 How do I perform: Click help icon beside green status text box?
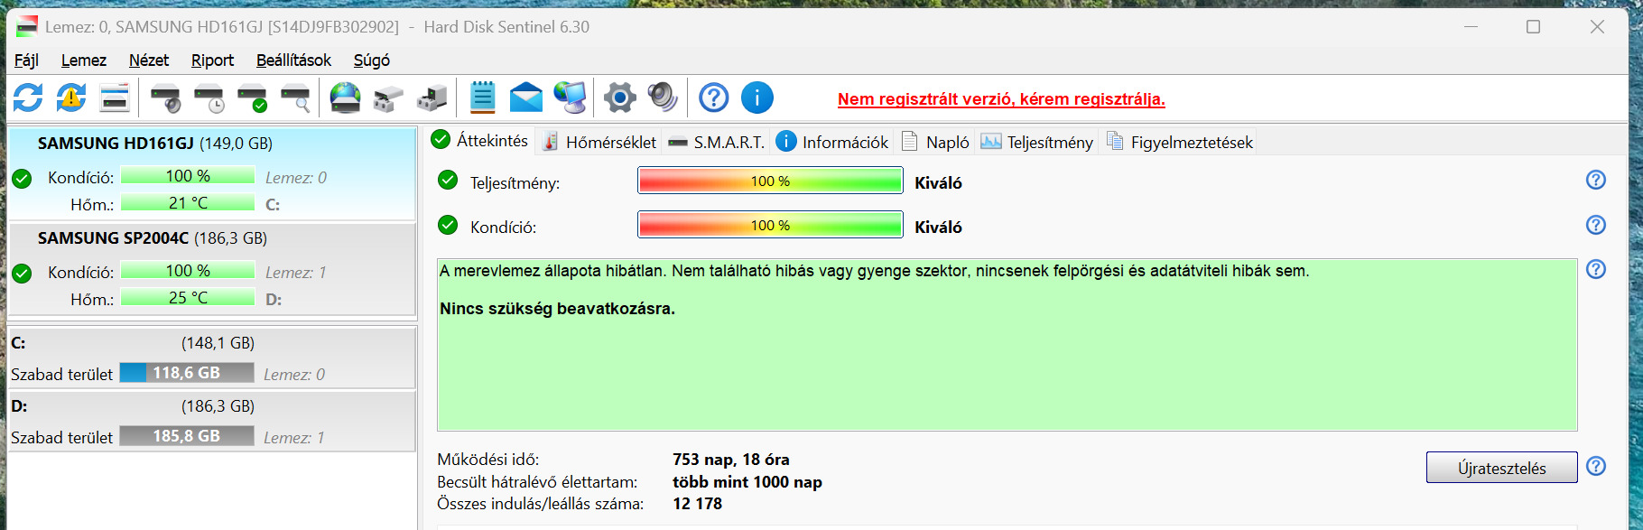(1596, 269)
